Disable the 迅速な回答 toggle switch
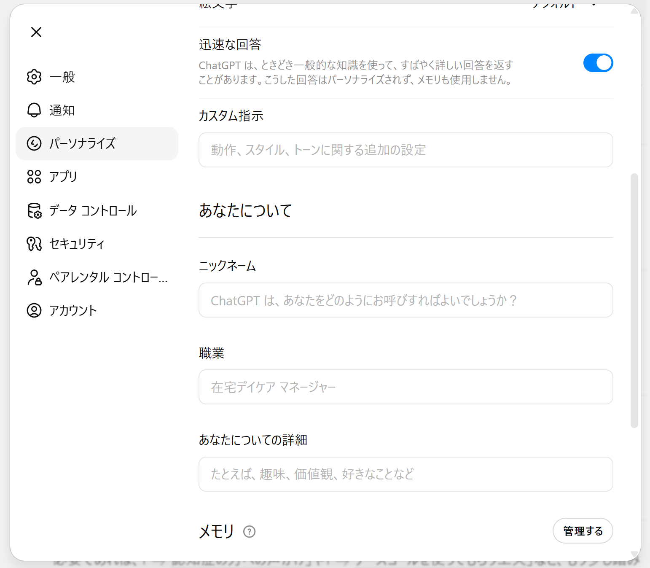Image resolution: width=650 pixels, height=568 pixels. coord(598,63)
